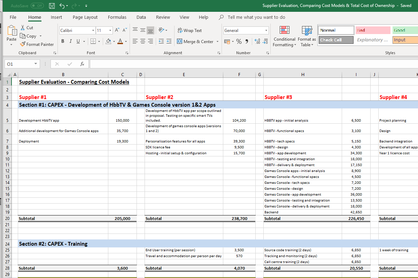Open Format as Table gallery

tap(307, 36)
